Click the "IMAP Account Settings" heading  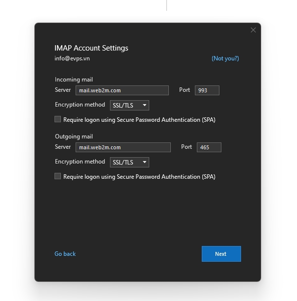(91, 48)
